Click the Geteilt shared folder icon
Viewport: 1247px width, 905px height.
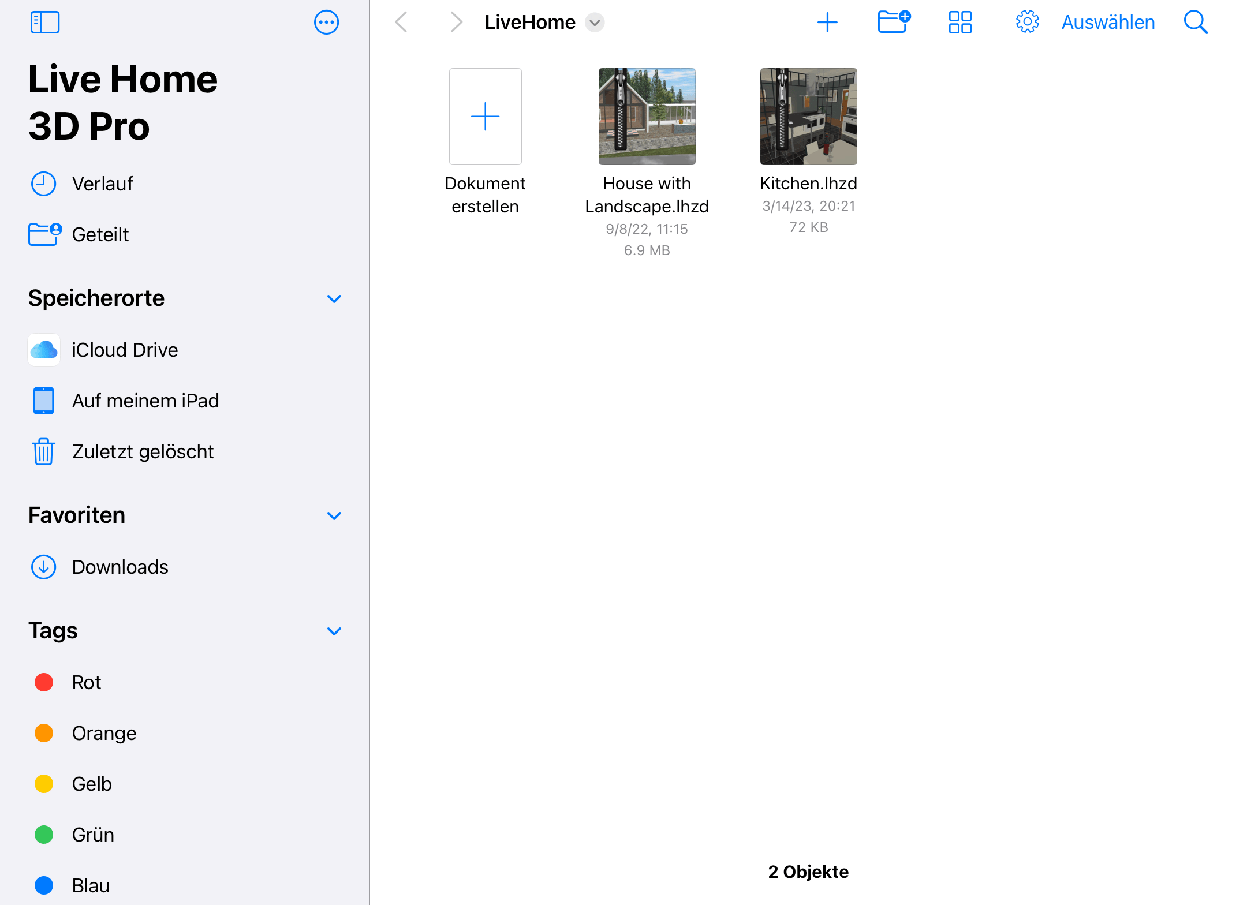[x=45, y=234]
